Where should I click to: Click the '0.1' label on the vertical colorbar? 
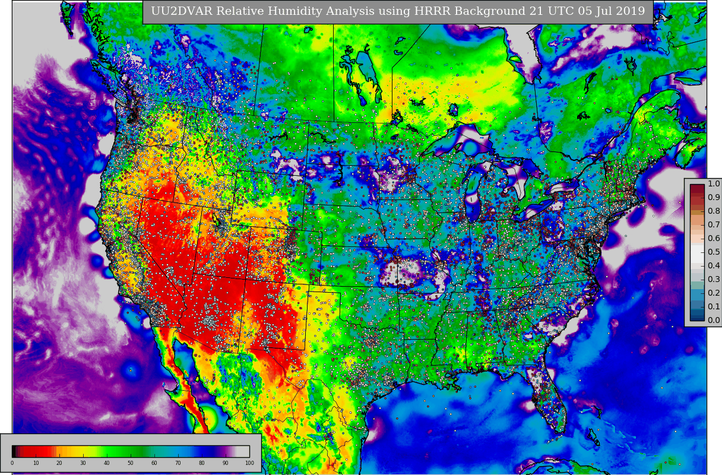[x=713, y=306]
